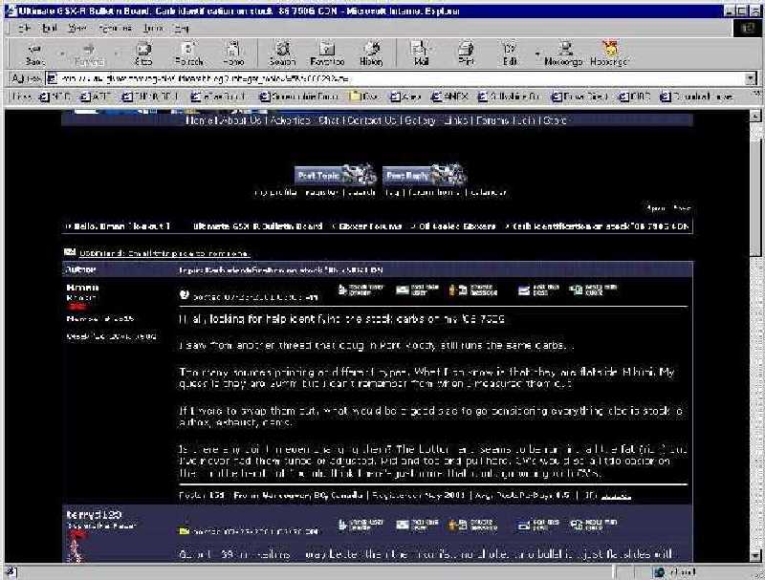The height and width of the screenshot is (580, 765).
Task: Click the Bman author name
Action: click(x=82, y=287)
